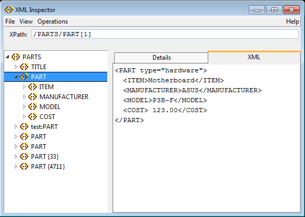The height and width of the screenshot is (217, 305).
Task: Select the COST tree label
Action: (47, 117)
